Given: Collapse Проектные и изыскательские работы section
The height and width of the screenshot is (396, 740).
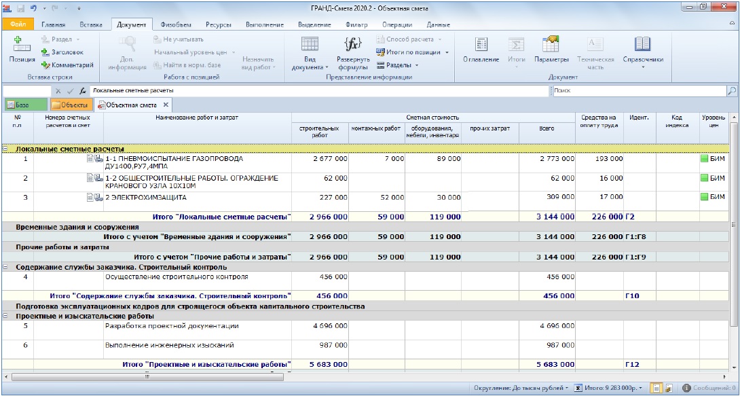Looking at the screenshot, I should click(x=5, y=316).
